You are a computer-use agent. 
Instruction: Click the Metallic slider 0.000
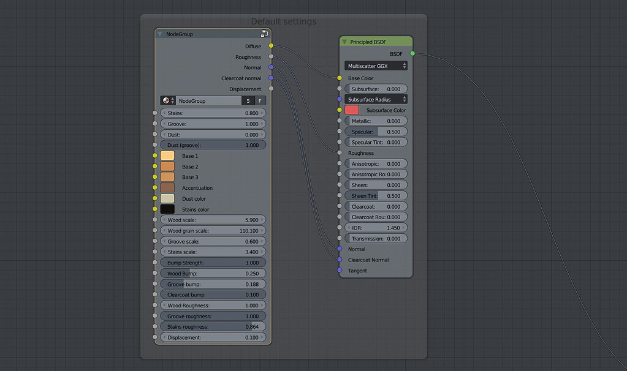(376, 121)
